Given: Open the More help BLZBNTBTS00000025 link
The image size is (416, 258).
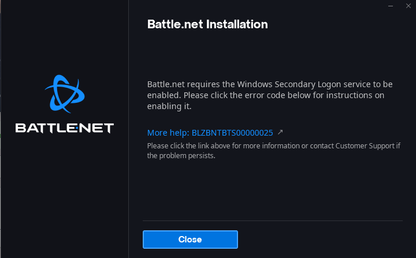Looking at the screenshot, I should click(x=210, y=133).
